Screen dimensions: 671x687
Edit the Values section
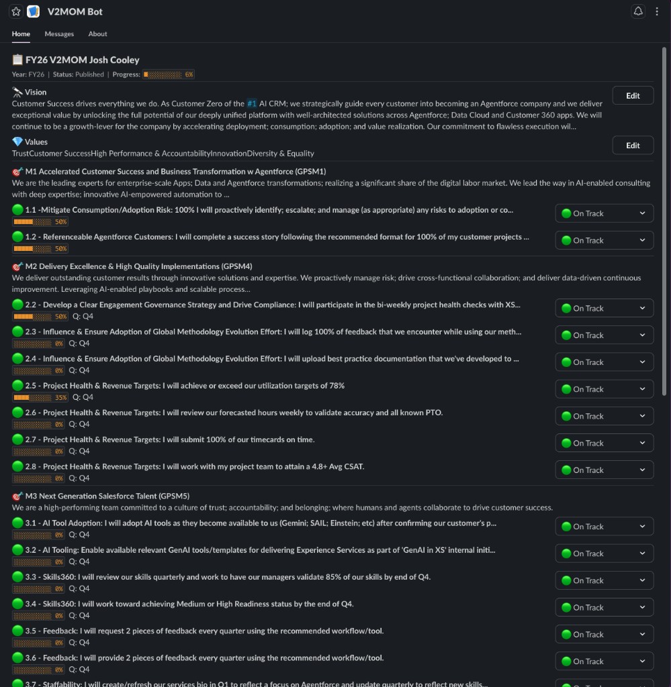click(633, 145)
